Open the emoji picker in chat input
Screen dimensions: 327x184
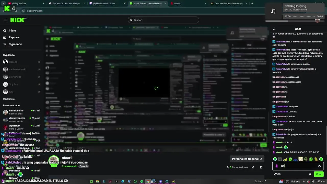pyautogui.click(x=319, y=166)
